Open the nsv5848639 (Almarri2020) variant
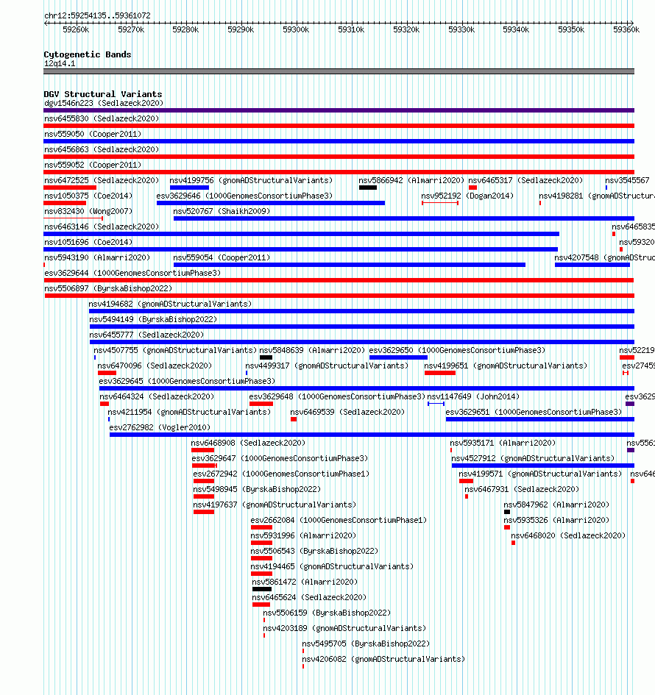 [312, 351]
